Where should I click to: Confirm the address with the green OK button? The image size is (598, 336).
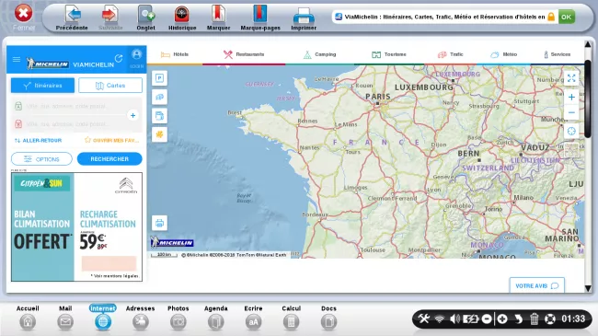click(x=567, y=17)
